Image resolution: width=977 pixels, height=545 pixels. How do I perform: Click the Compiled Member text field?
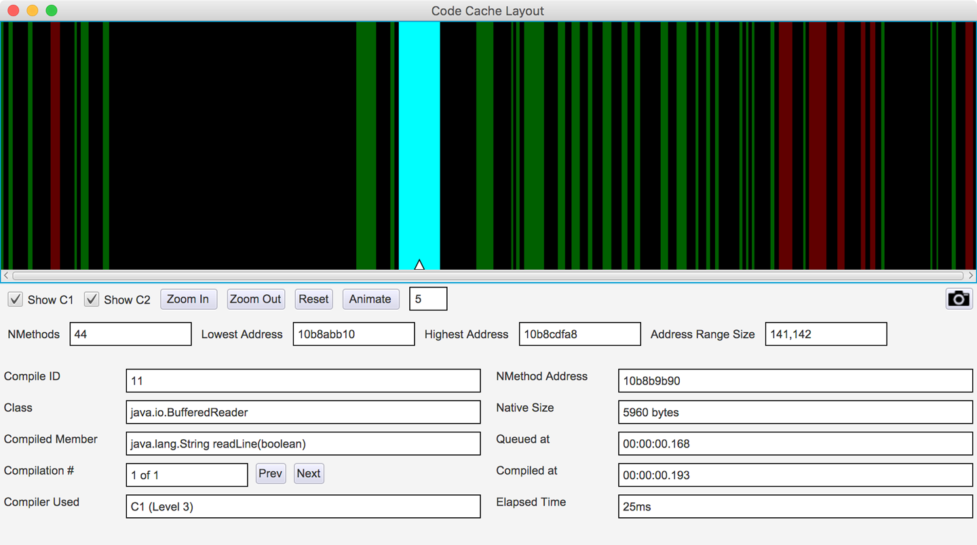(x=303, y=444)
